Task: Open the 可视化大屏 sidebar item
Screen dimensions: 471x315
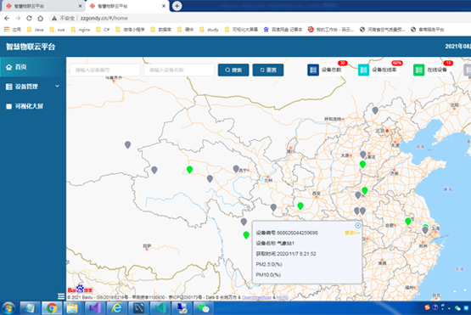Action: pyautogui.click(x=33, y=106)
